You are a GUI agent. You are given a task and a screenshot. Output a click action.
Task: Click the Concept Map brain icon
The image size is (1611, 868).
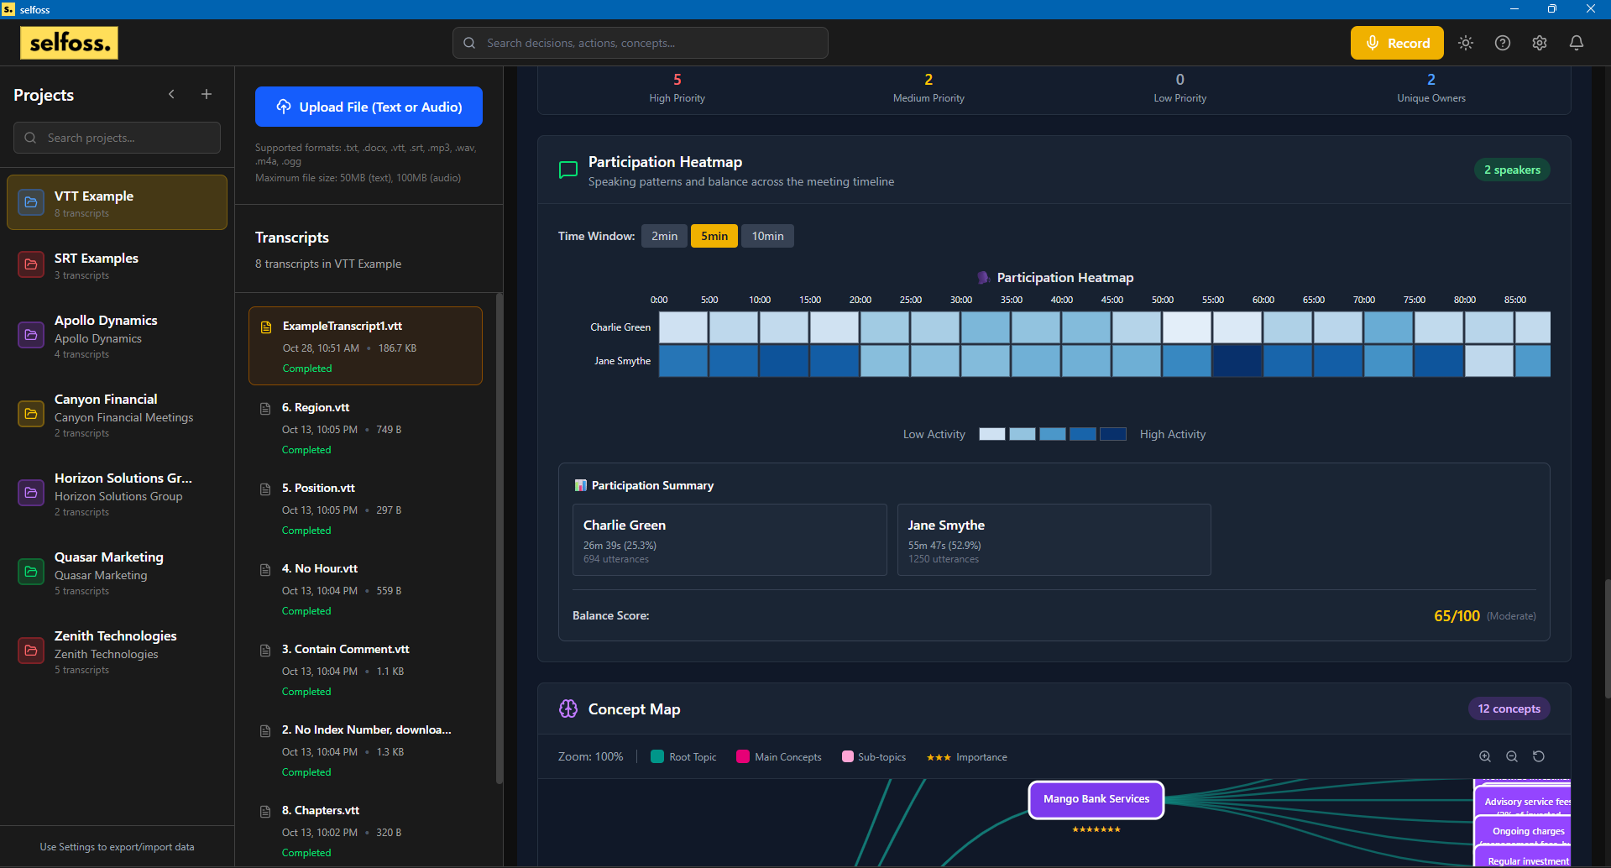coord(568,709)
